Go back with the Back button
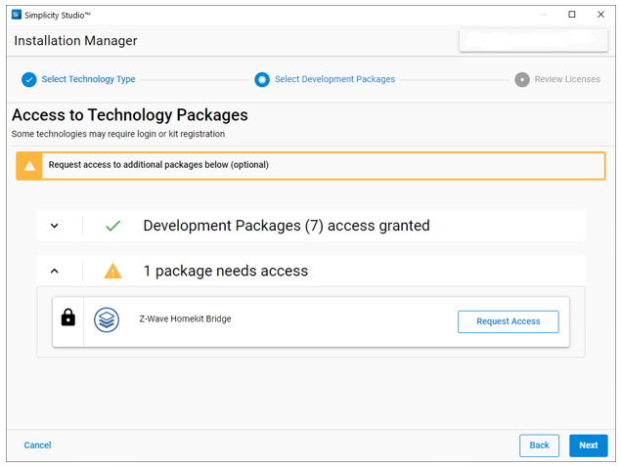The height and width of the screenshot is (466, 621). pos(539,445)
